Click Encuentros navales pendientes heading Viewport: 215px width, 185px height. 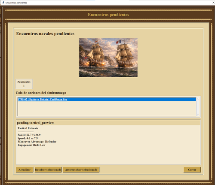(45, 33)
